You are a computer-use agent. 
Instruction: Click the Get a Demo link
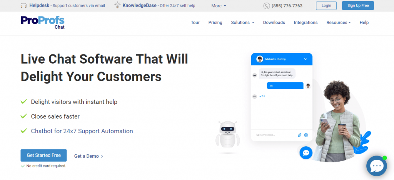89,156
